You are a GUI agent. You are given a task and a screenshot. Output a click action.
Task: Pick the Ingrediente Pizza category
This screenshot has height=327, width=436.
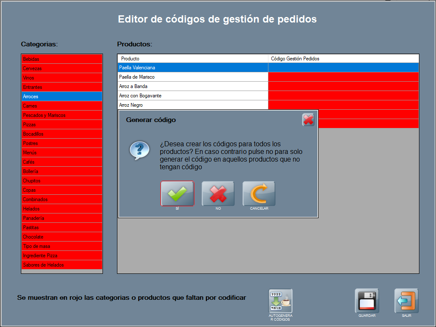(62, 256)
